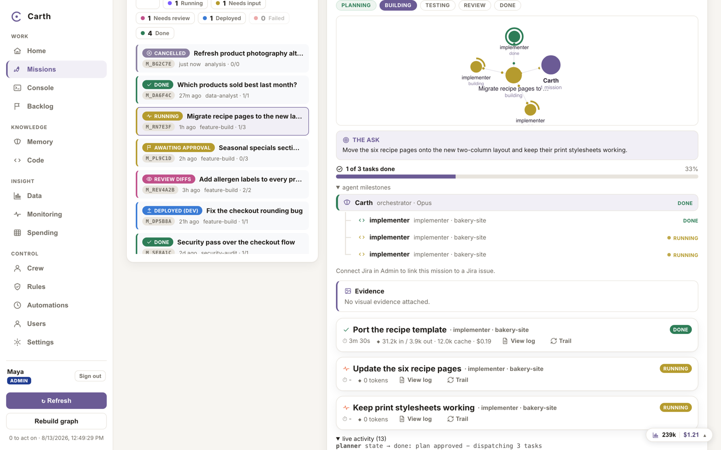Open Trail for Update the six recipe pages
This screenshot has height=450, width=721.
point(458,380)
